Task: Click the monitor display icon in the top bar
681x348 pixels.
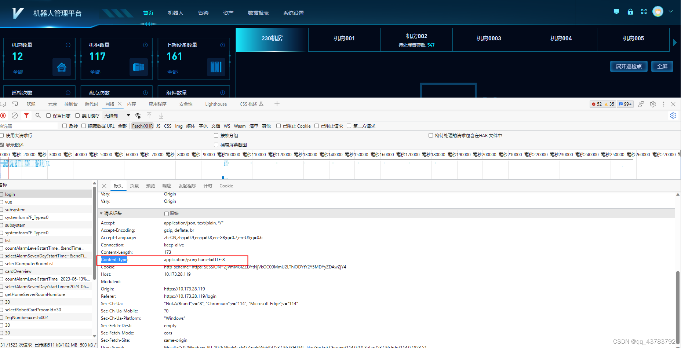Action: (x=616, y=12)
